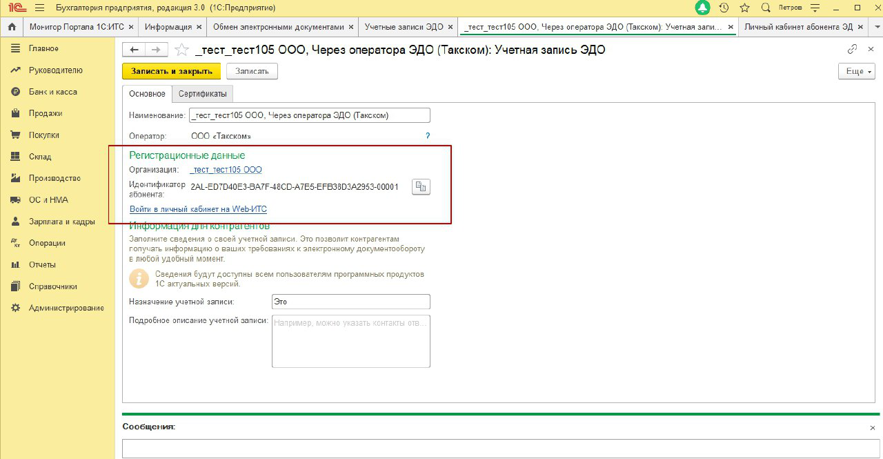Close the account form with X
Image resolution: width=883 pixels, height=459 pixels.
[871, 49]
